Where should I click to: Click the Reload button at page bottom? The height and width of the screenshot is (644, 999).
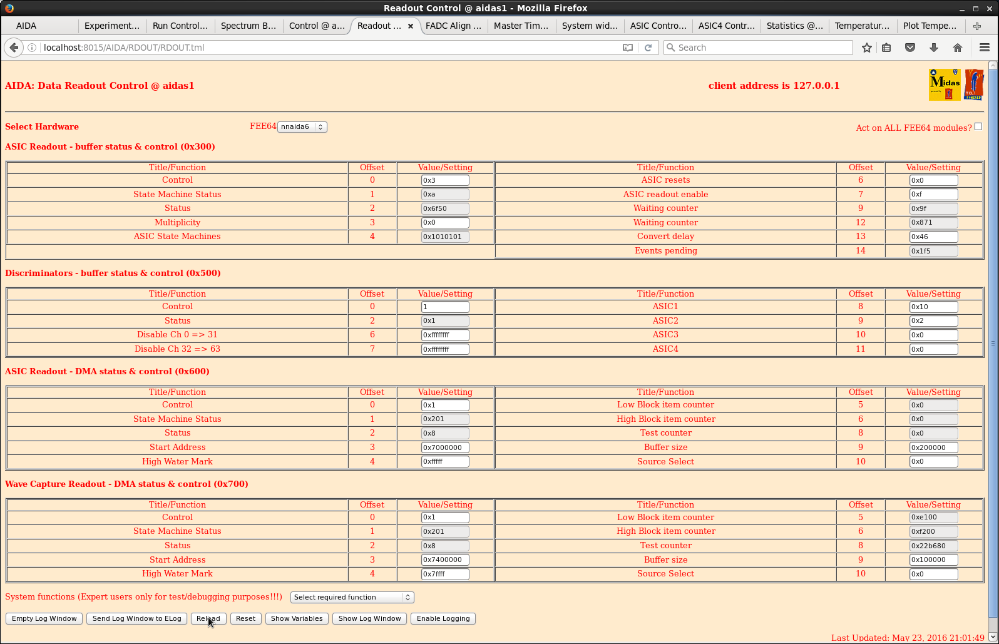point(208,618)
